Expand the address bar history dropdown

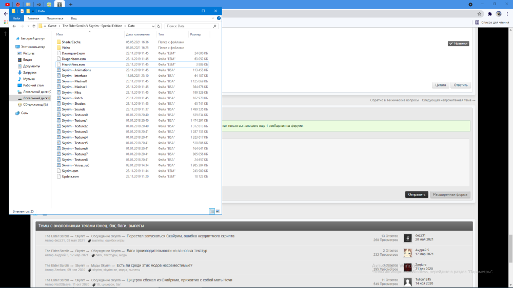(153, 26)
